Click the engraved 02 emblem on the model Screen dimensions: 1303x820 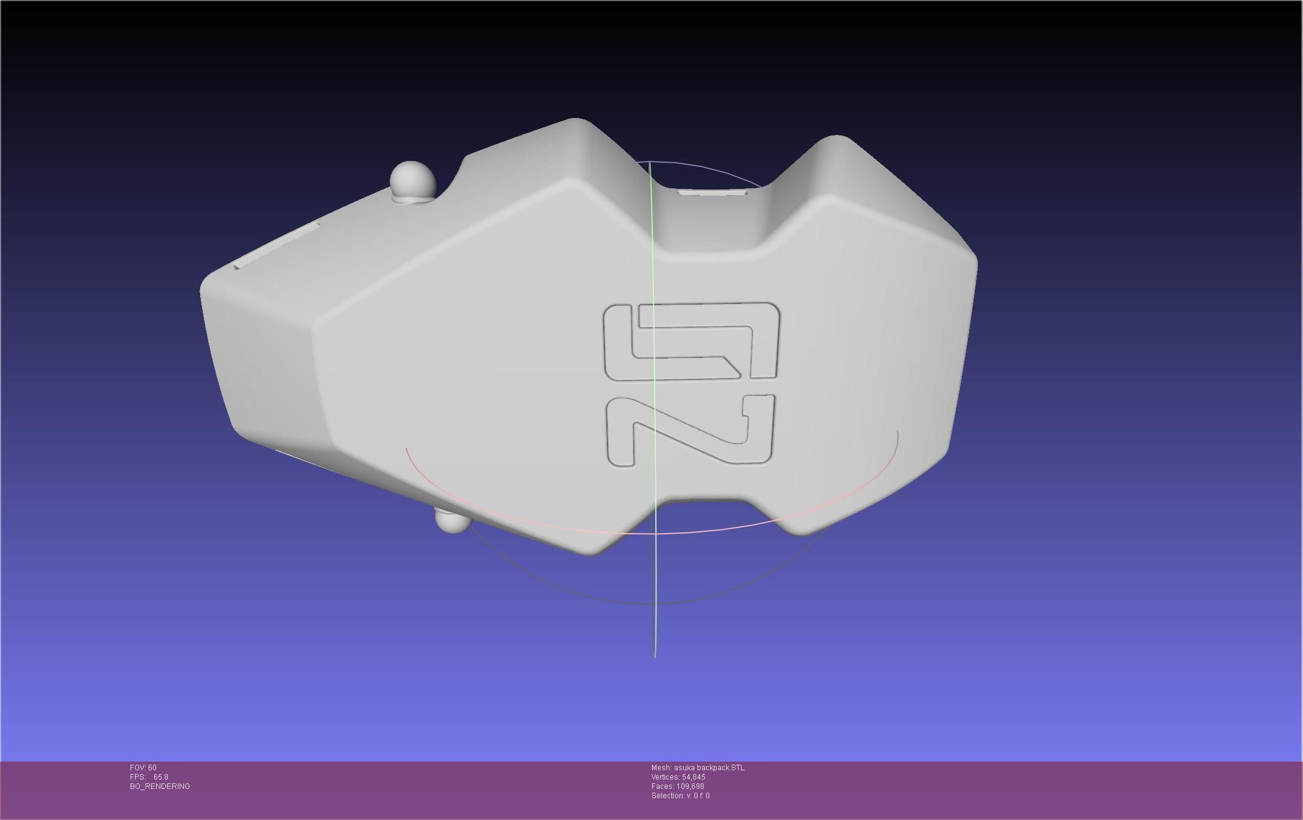691,385
